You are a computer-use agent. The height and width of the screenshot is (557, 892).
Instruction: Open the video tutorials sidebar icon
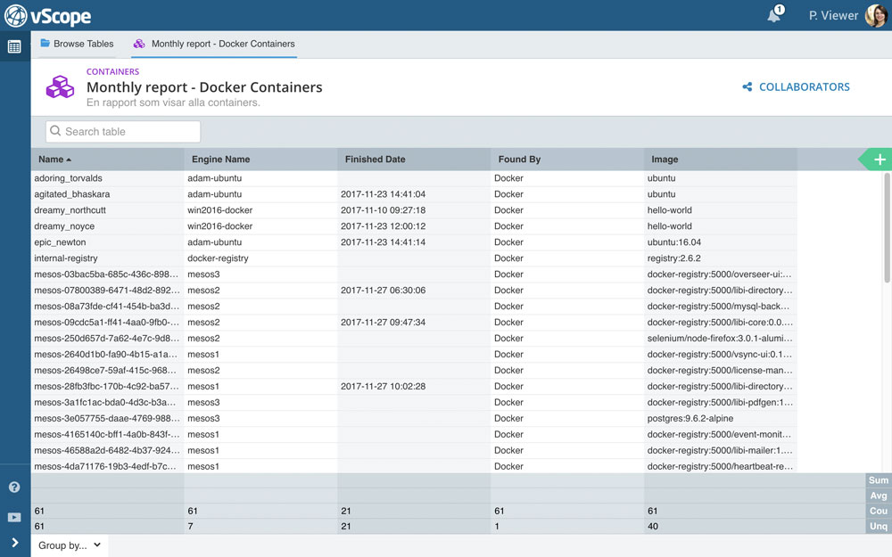coord(14,517)
